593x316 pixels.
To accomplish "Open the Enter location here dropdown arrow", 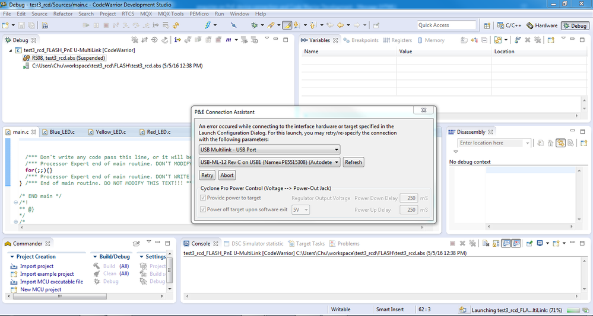I will tap(527, 143).
